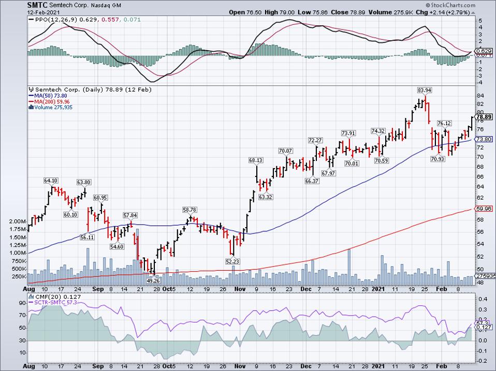The image size is (496, 371).
Task: Click the 67.97 price label
Action: (328, 173)
